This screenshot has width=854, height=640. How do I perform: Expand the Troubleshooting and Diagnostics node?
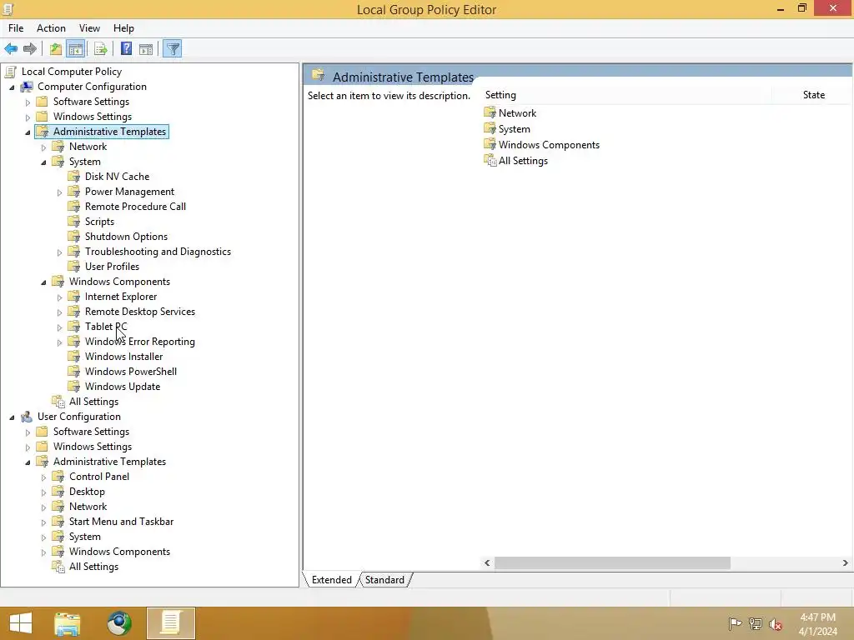click(59, 252)
